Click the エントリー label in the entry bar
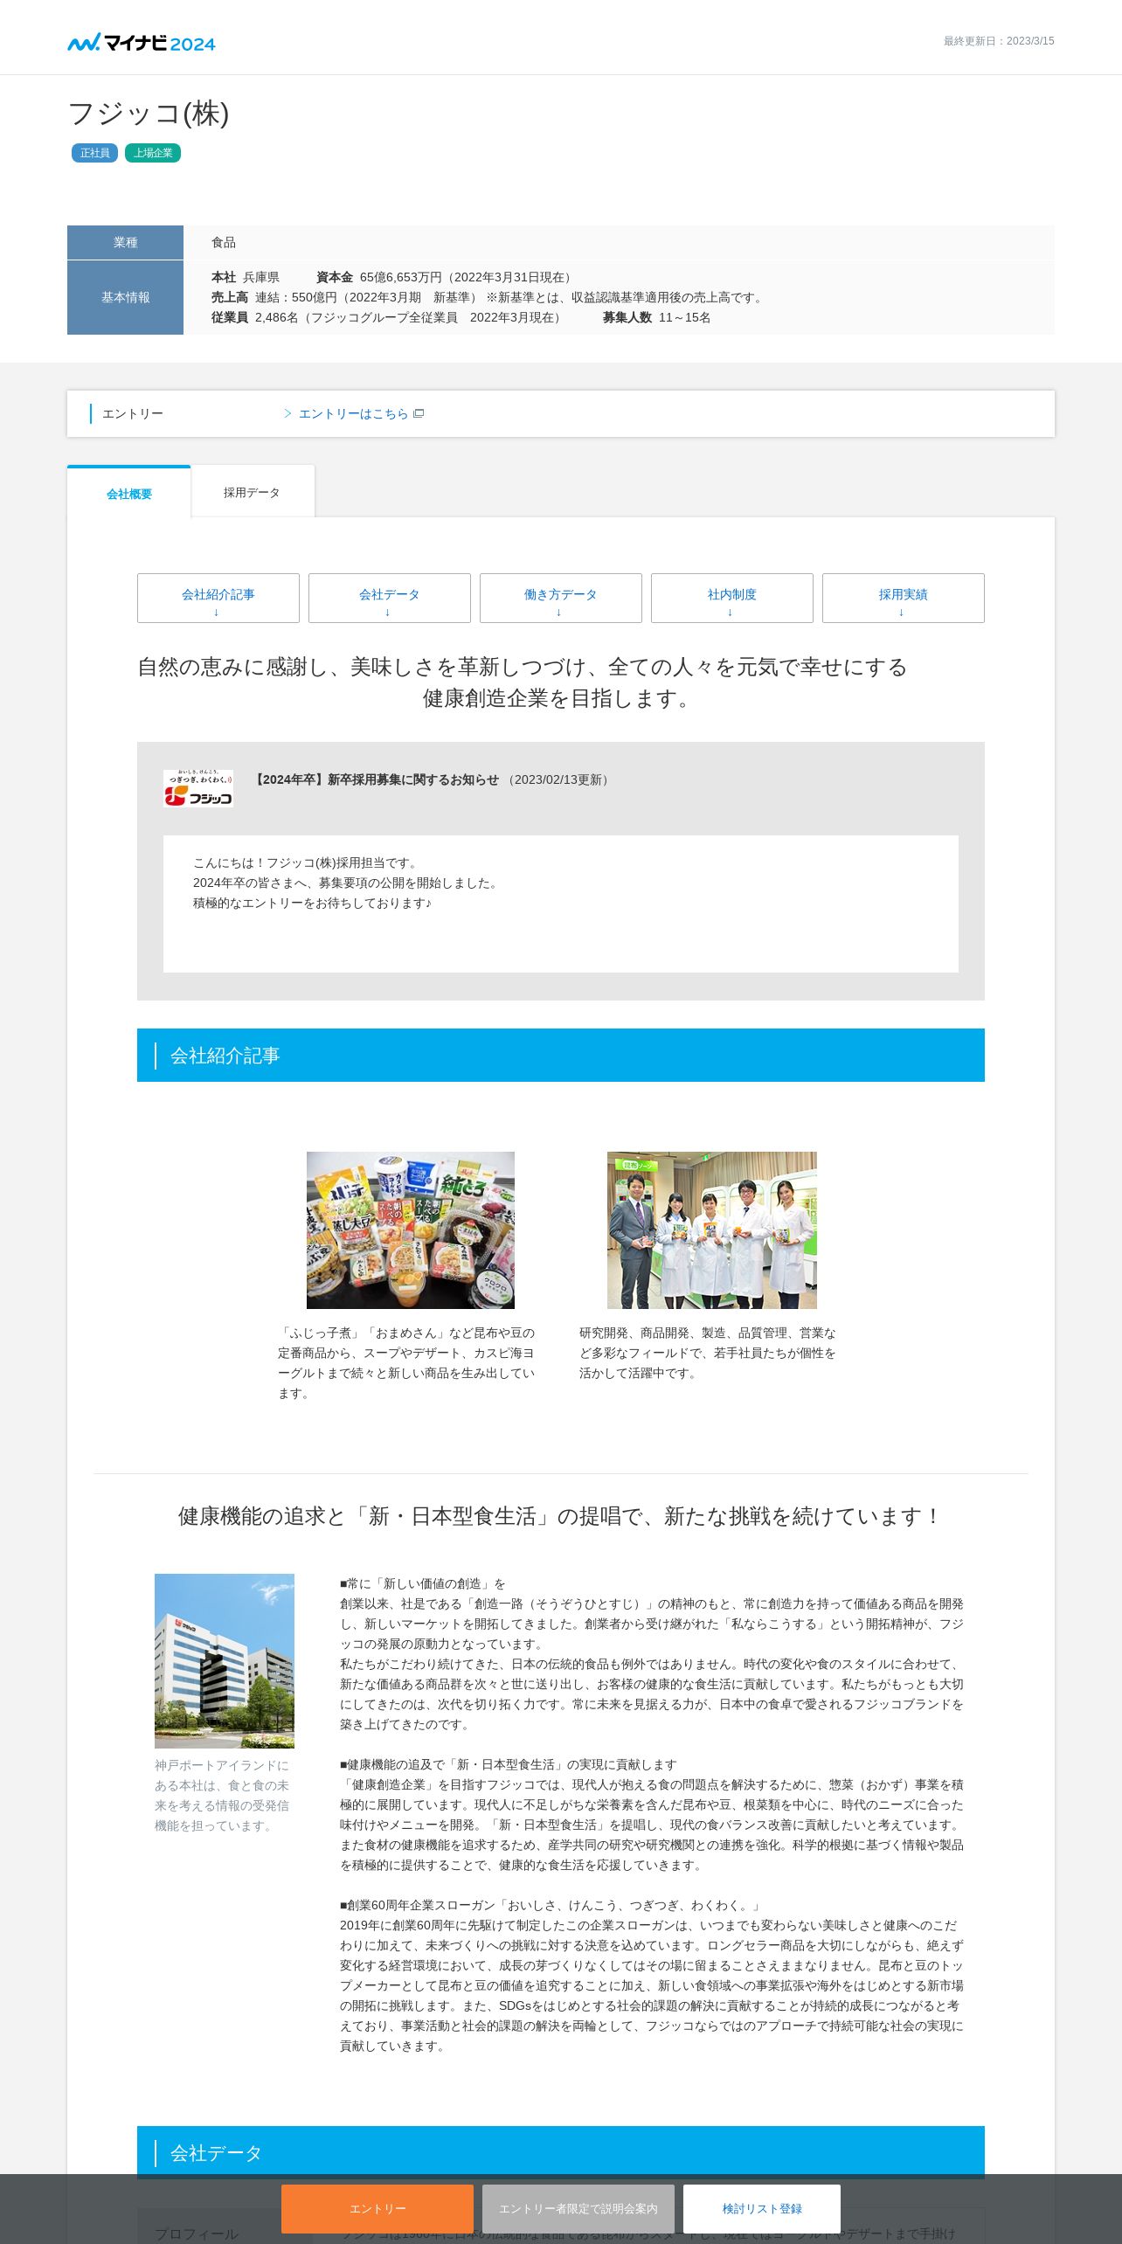 (x=133, y=413)
